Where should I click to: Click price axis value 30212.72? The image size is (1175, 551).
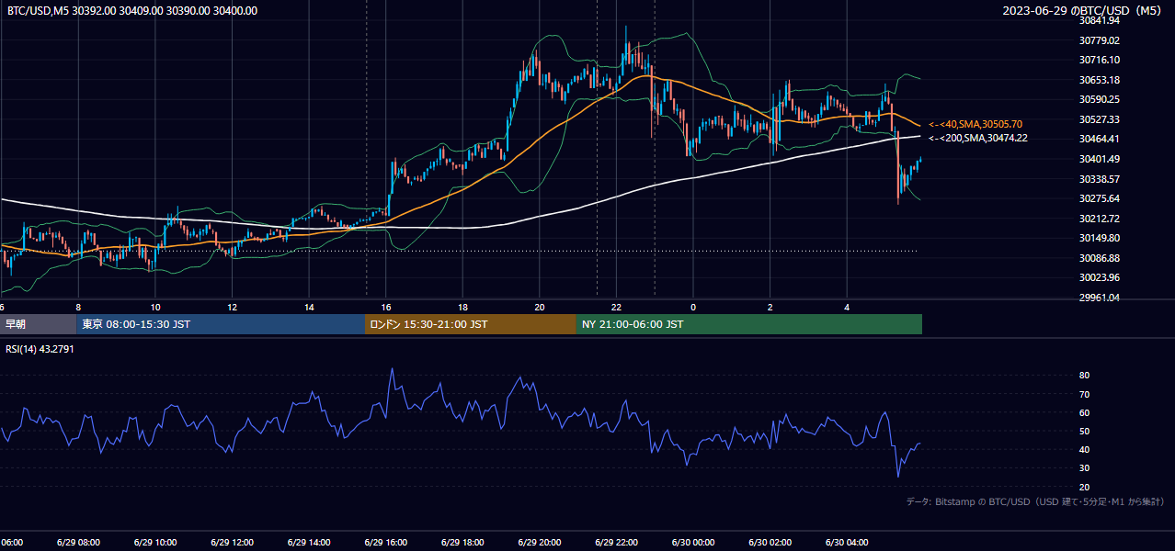coord(1100,219)
